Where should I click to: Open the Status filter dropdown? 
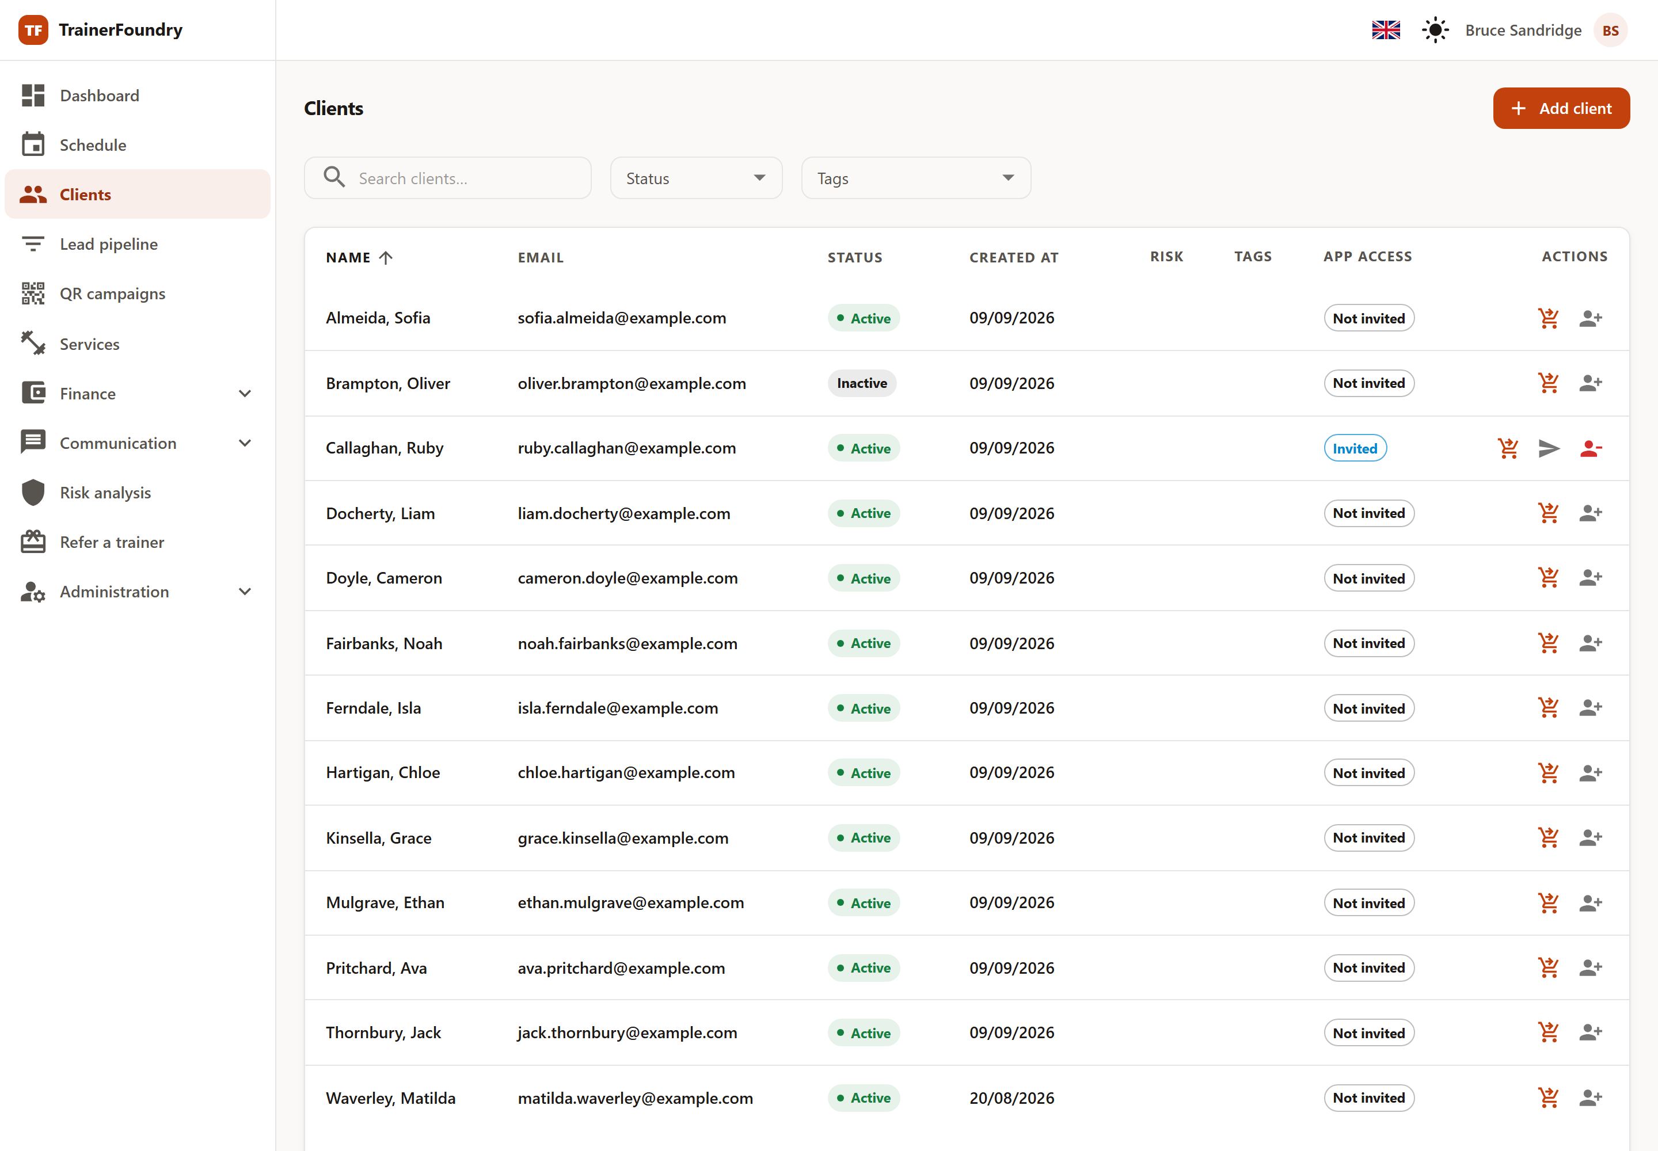[696, 178]
